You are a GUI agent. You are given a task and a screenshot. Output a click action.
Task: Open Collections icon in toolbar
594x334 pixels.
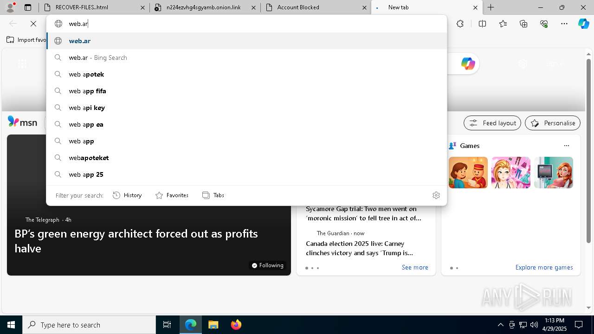[x=523, y=24]
